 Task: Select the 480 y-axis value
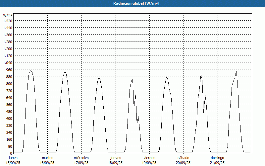(x=9, y=112)
